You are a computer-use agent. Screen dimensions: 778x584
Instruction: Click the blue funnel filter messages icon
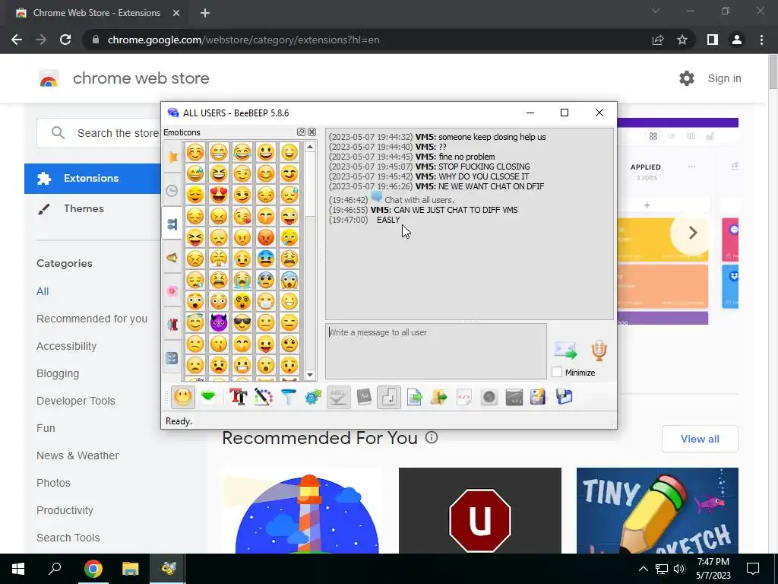(x=288, y=397)
